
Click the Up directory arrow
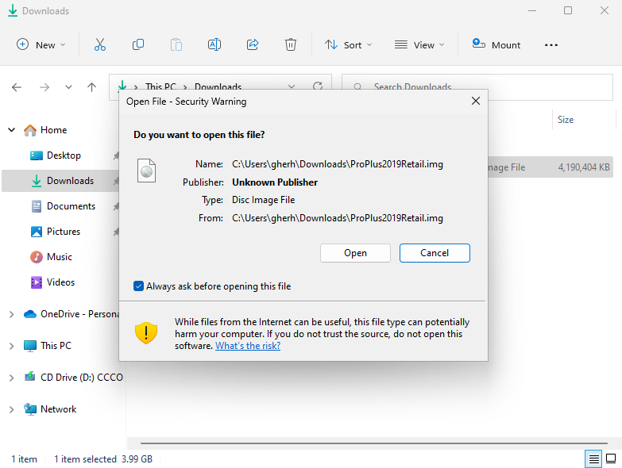point(91,87)
